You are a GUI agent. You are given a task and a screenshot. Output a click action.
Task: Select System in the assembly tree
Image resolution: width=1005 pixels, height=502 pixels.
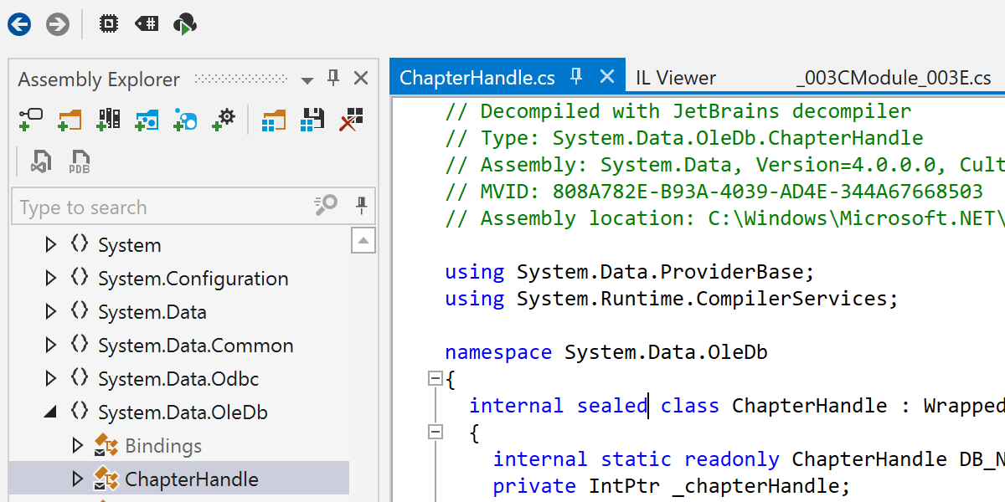[130, 245]
